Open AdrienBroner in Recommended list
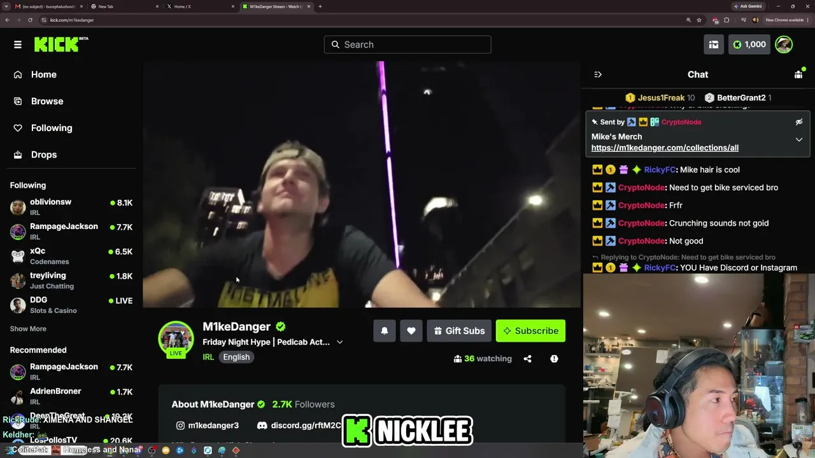This screenshot has width=815, height=458. pyautogui.click(x=71, y=396)
